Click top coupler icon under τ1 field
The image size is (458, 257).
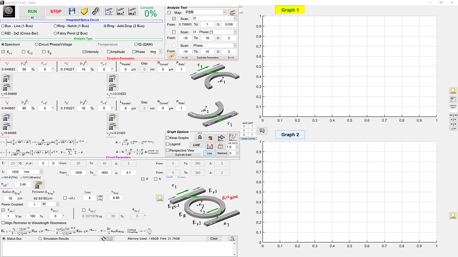(x=7, y=78)
